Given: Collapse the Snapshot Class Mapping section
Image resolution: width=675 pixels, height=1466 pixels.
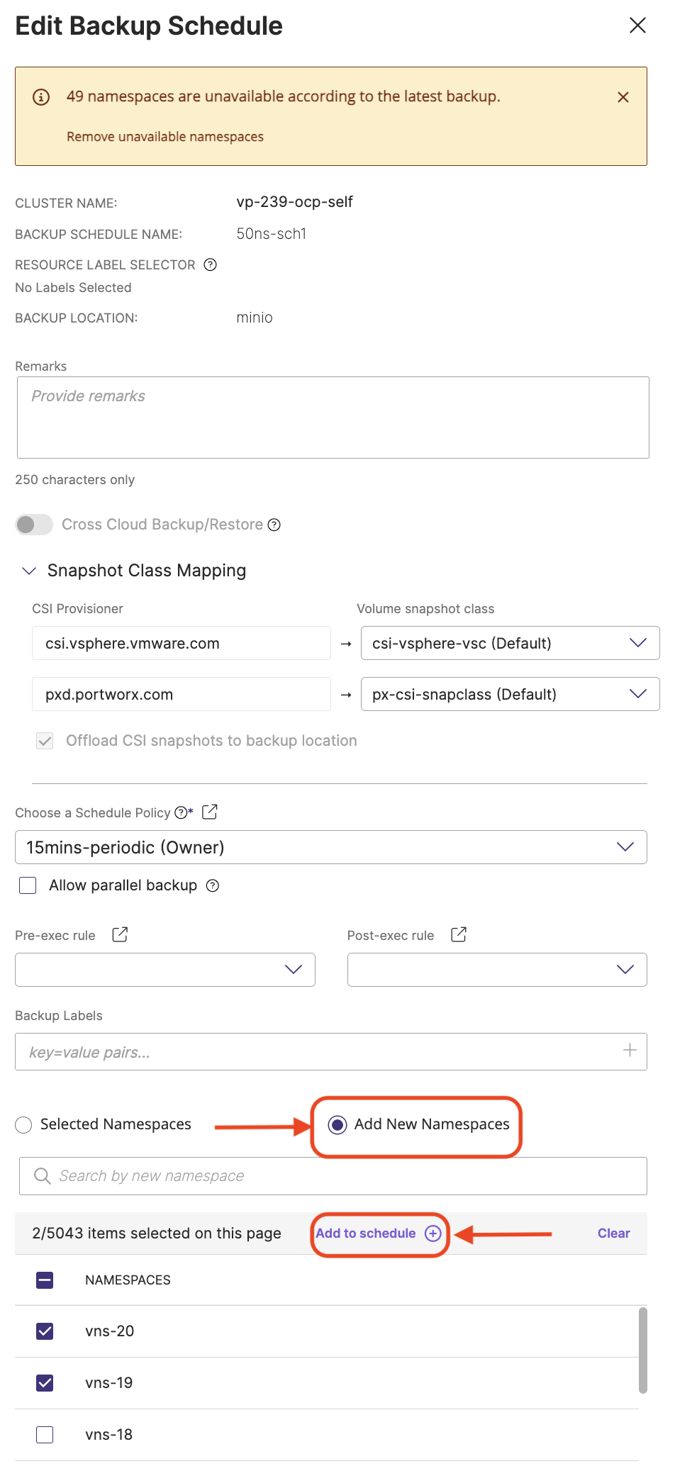Looking at the screenshot, I should 29,571.
